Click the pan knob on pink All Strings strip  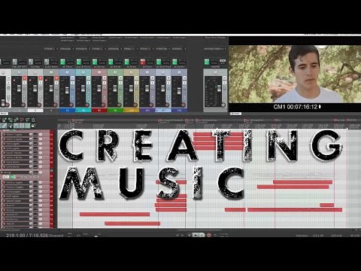(x=99, y=72)
